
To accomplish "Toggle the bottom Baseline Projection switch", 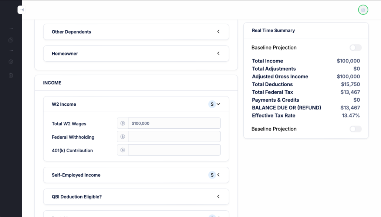I will pos(355,129).
